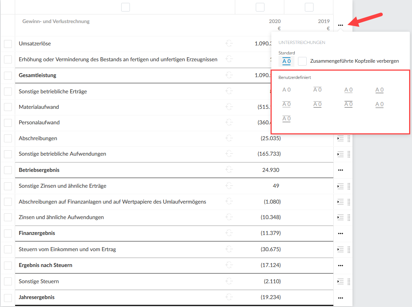Click the Ergebnis nach Steuern label
The width and height of the screenshot is (412, 307).
45,265
